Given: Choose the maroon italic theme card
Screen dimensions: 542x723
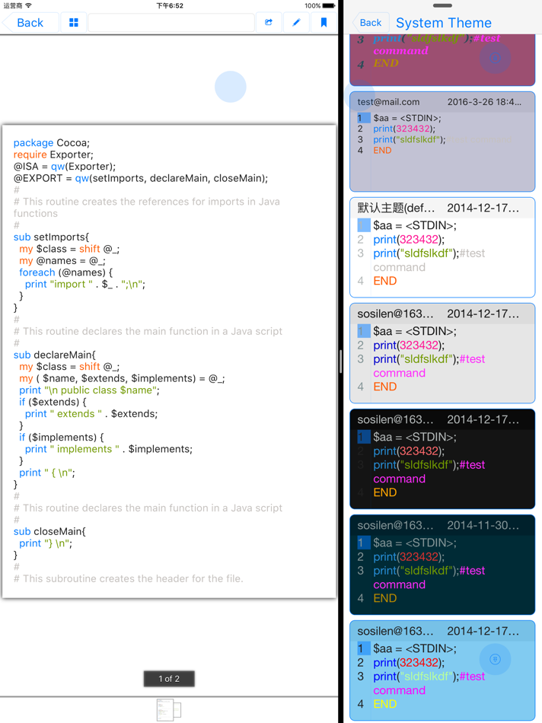Looking at the screenshot, I should click(x=442, y=59).
